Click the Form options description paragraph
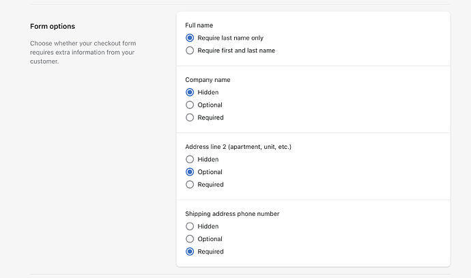This screenshot has width=471, height=278. point(83,52)
